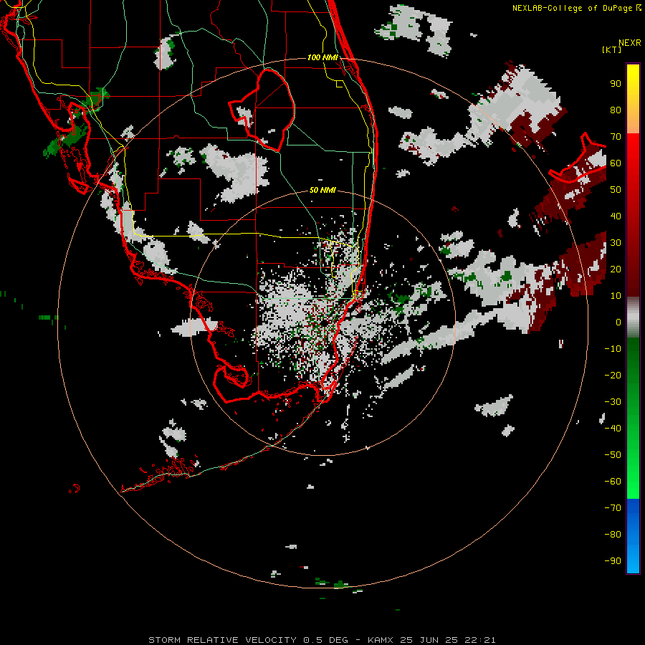Viewport: 645px width, 645px height.
Task: Select the -20 scale value
Action: pyautogui.click(x=613, y=375)
